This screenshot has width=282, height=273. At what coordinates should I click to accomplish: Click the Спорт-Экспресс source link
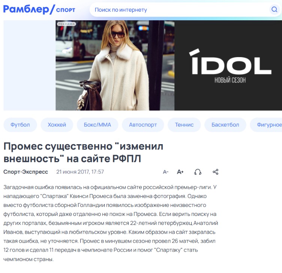pyautogui.click(x=26, y=172)
